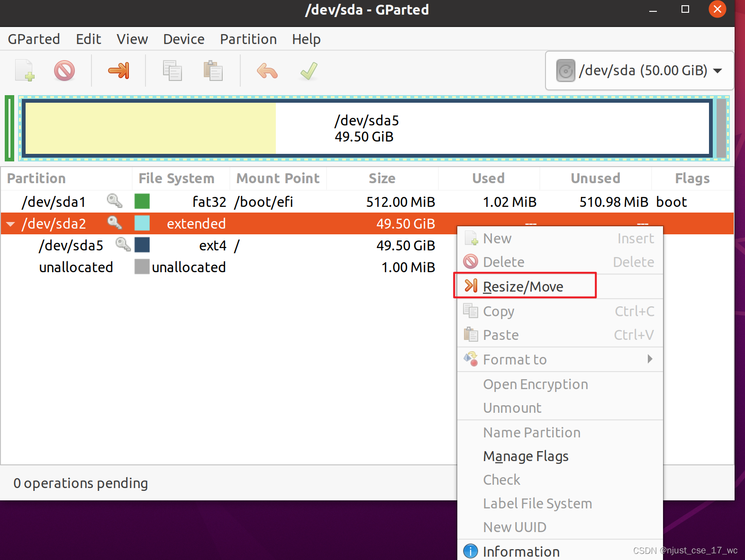Select Open Encryption in the context menu
The image size is (745, 560).
pos(560,384)
